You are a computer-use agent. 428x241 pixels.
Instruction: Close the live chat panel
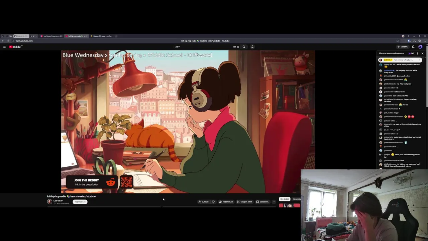pos(422,53)
